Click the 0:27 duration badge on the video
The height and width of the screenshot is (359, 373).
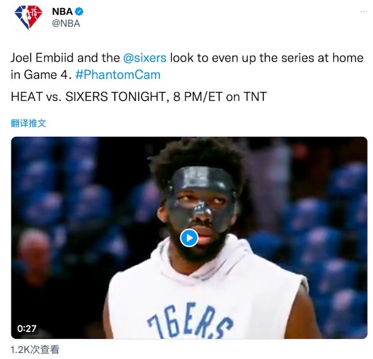point(27,328)
